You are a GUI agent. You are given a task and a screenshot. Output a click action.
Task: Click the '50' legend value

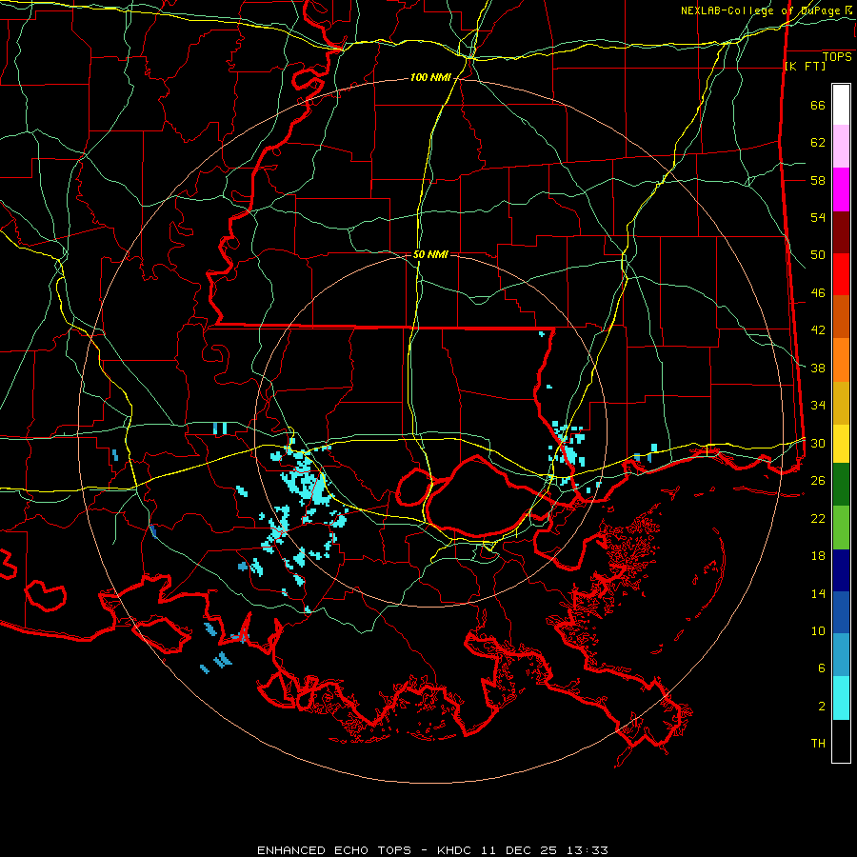[818, 255]
